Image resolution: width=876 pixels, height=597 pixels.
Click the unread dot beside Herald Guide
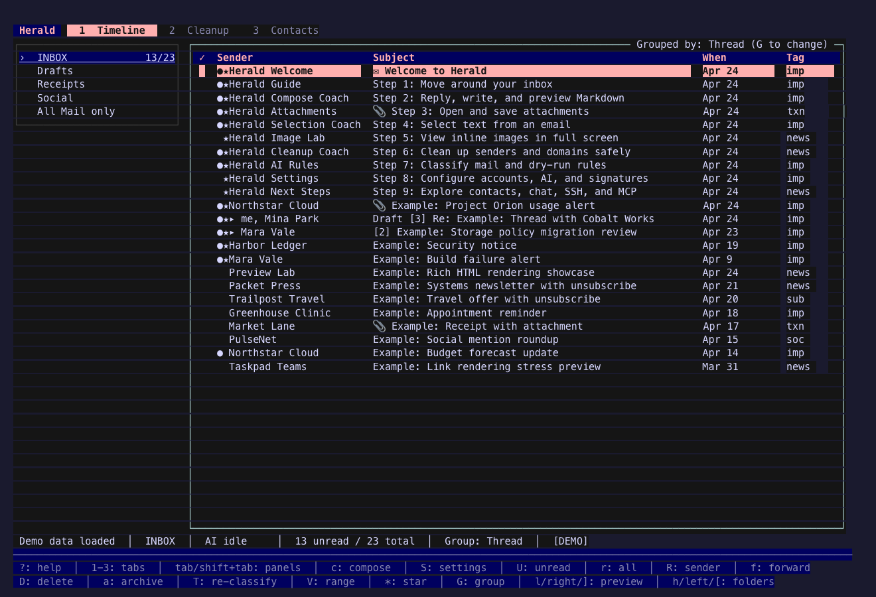pyautogui.click(x=220, y=84)
